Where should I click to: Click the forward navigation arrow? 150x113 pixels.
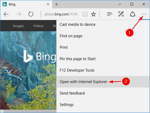pos(18,14)
